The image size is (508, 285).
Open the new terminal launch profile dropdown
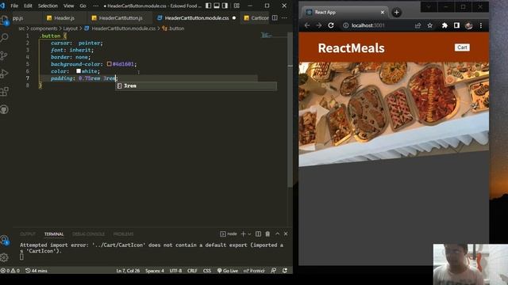pyautogui.click(x=249, y=234)
